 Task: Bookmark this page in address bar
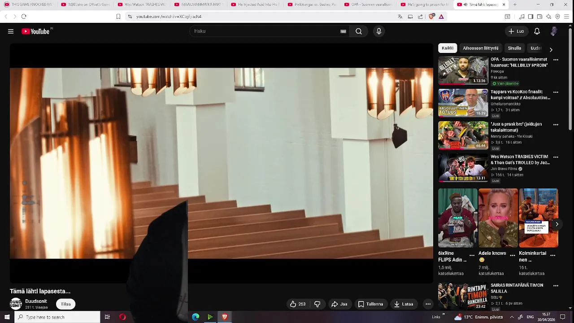(118, 17)
